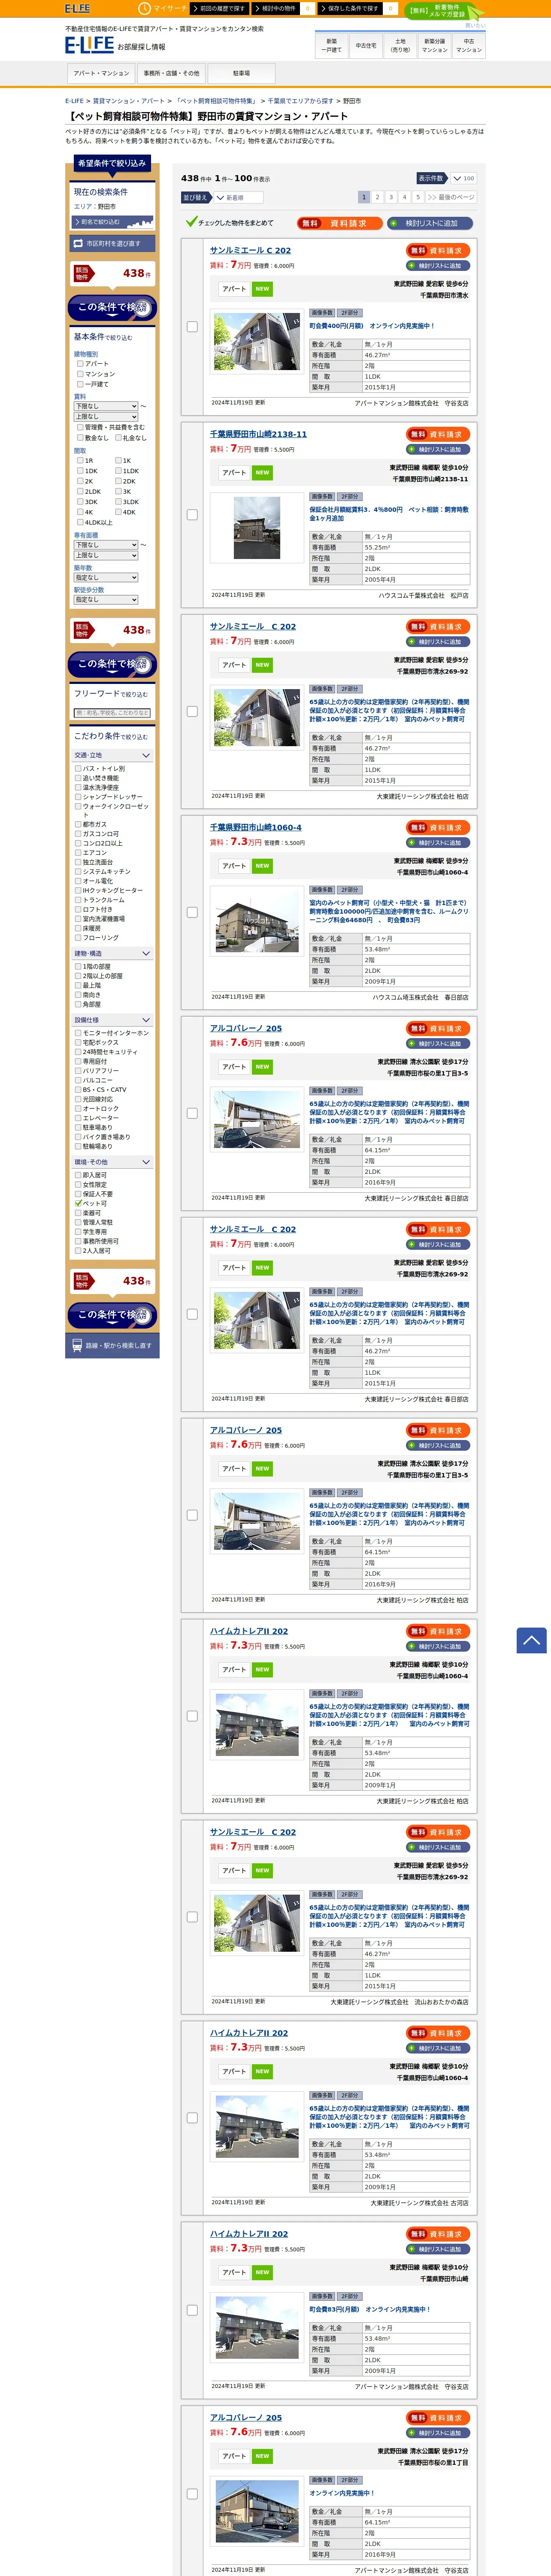Open 賃料 上限なし dropdown
The width and height of the screenshot is (551, 2576).
pyautogui.click(x=106, y=416)
